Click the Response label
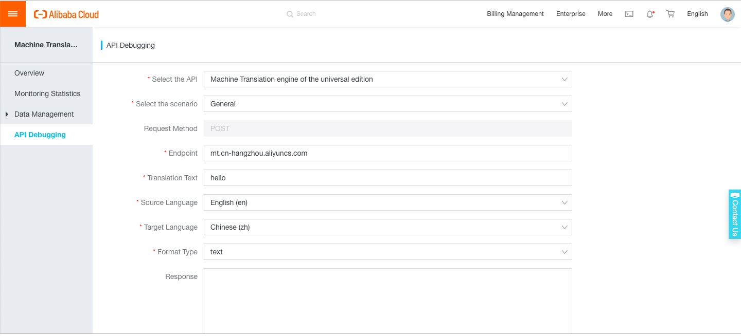This screenshot has width=741, height=336. (181, 276)
